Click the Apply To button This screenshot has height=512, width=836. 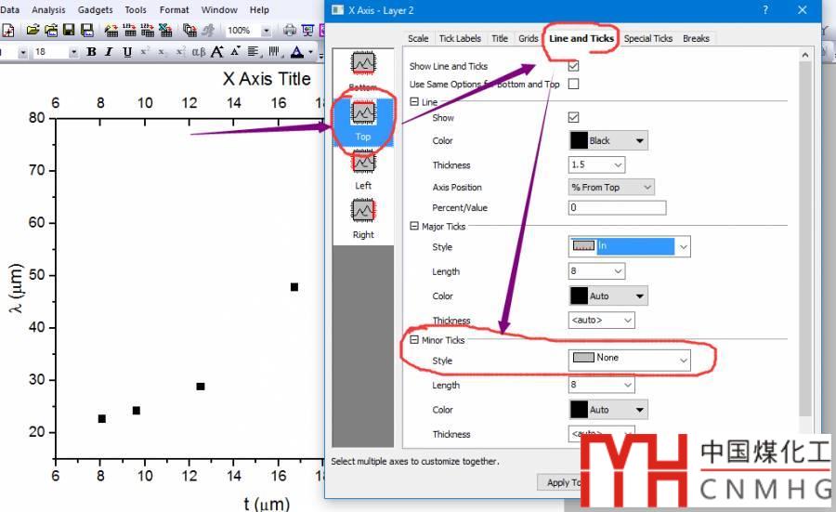coord(559,482)
